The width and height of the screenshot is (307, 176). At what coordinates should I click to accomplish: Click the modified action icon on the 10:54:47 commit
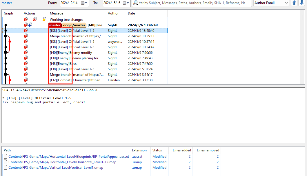pos(26,47)
